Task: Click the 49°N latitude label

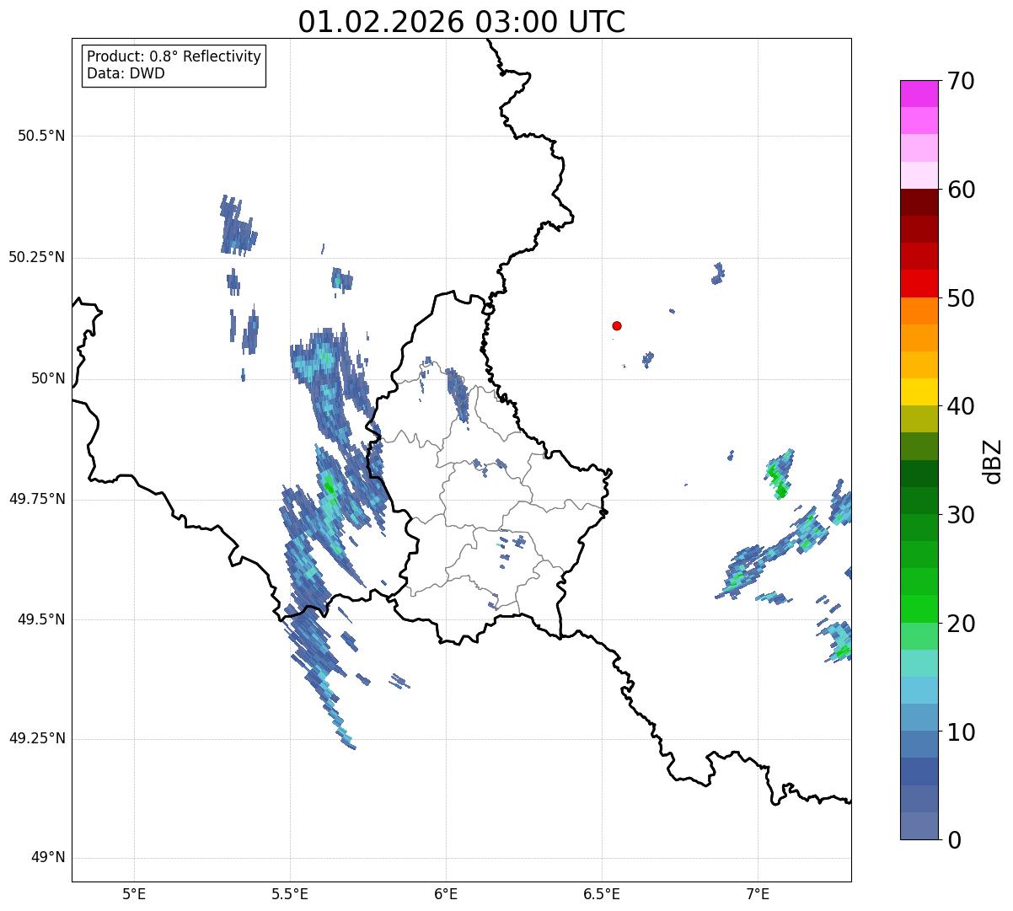Action: pos(48,858)
